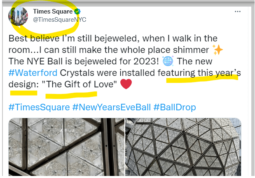The image size is (255, 178).
Task: Open the left crystal close-up photo
Action: [x=65, y=148]
